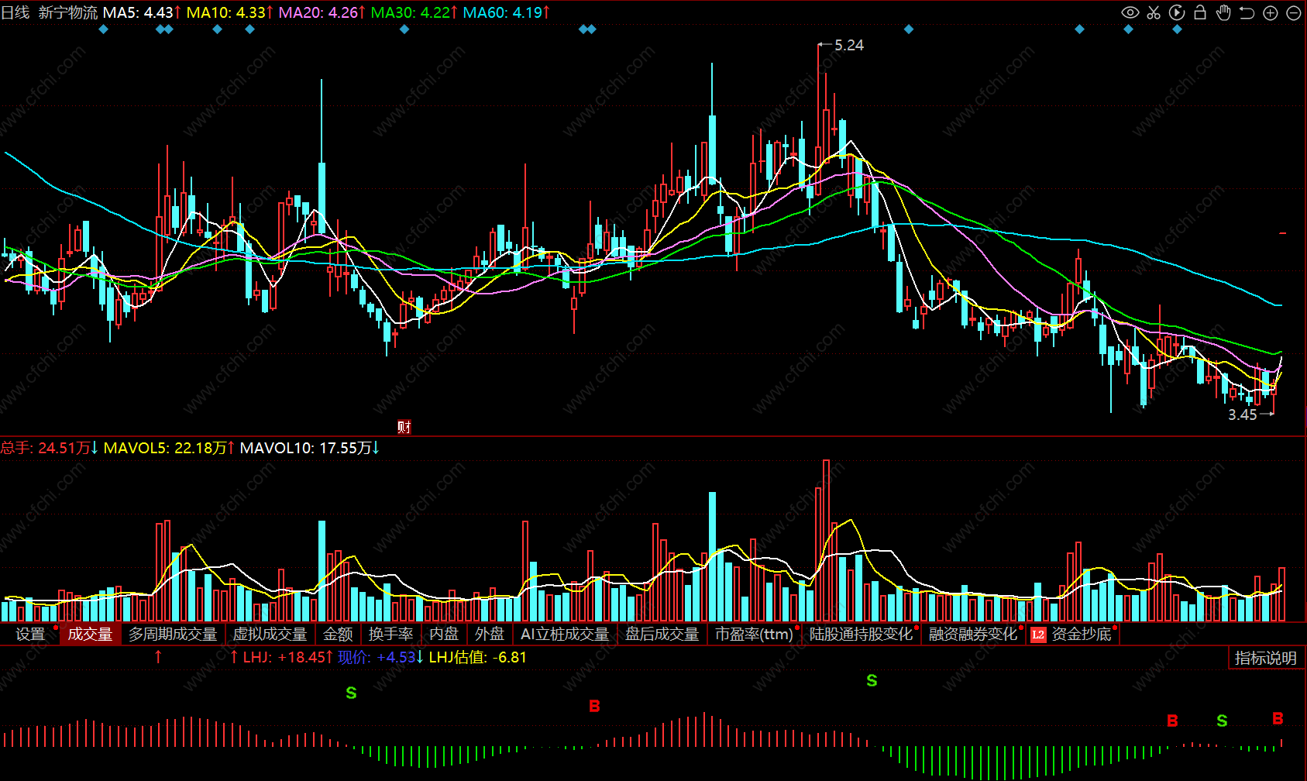The width and height of the screenshot is (1307, 781).
Task: Open the 陆股通持股变化 tab
Action: pos(861,634)
